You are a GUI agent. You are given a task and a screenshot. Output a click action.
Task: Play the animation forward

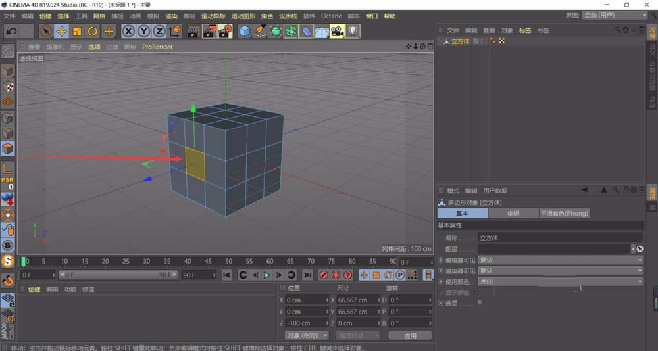coord(267,275)
